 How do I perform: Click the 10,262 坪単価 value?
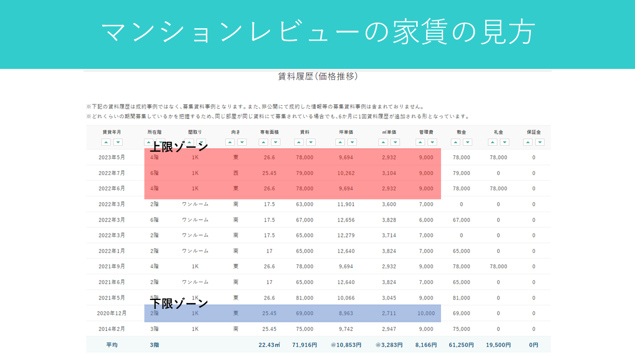(x=346, y=173)
